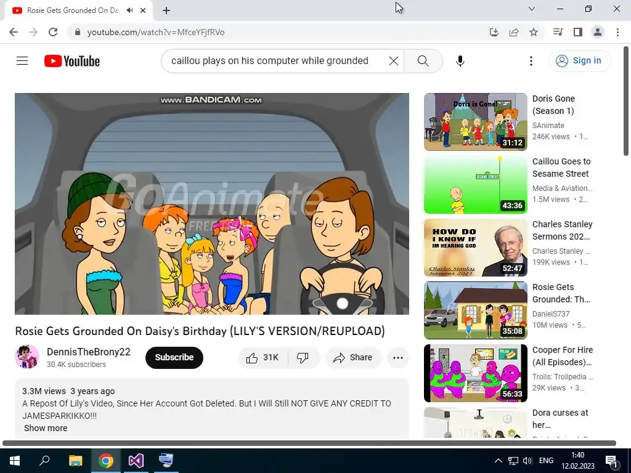
Task: Open DanielS737 channel name
Action: pos(551,313)
